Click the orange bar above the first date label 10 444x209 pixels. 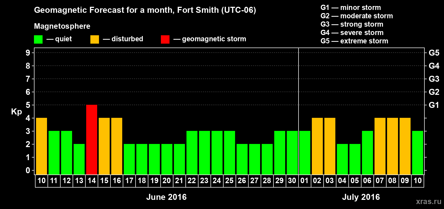pos(42,146)
